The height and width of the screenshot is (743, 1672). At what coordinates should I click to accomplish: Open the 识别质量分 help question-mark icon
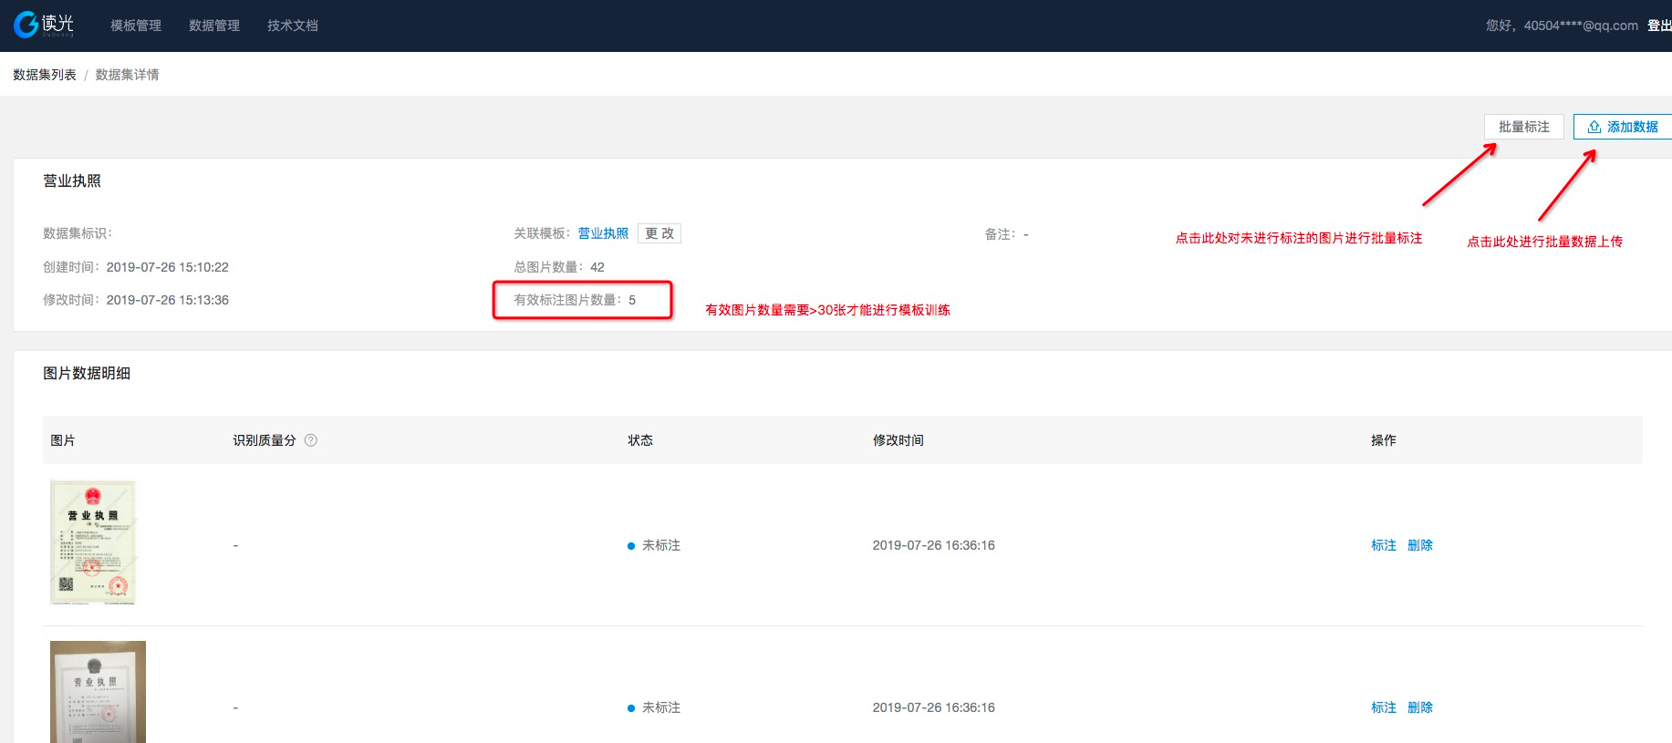point(311,440)
